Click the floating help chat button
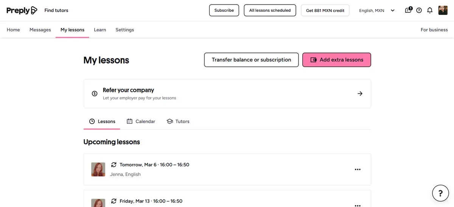The image size is (454, 207). [x=440, y=193]
